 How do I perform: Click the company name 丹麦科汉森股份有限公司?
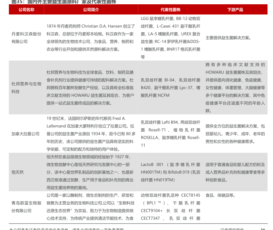(x=26, y=38)
